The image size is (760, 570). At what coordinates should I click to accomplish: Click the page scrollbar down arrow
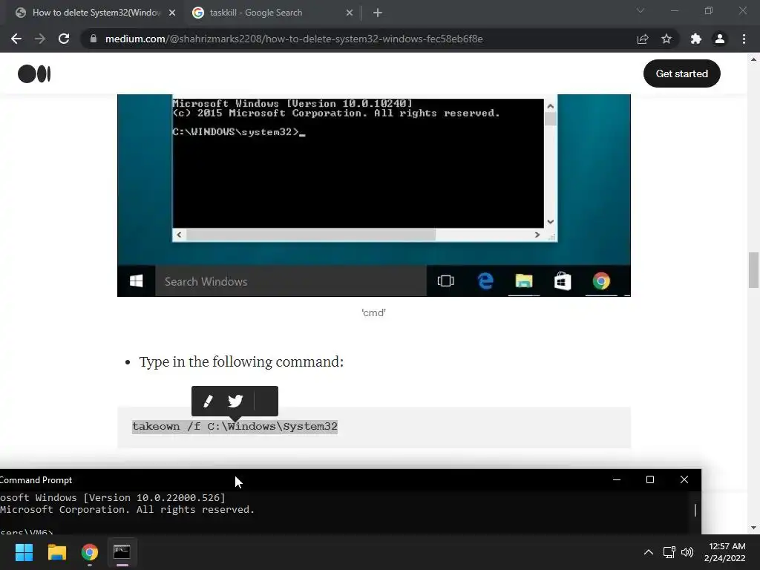[x=753, y=528]
